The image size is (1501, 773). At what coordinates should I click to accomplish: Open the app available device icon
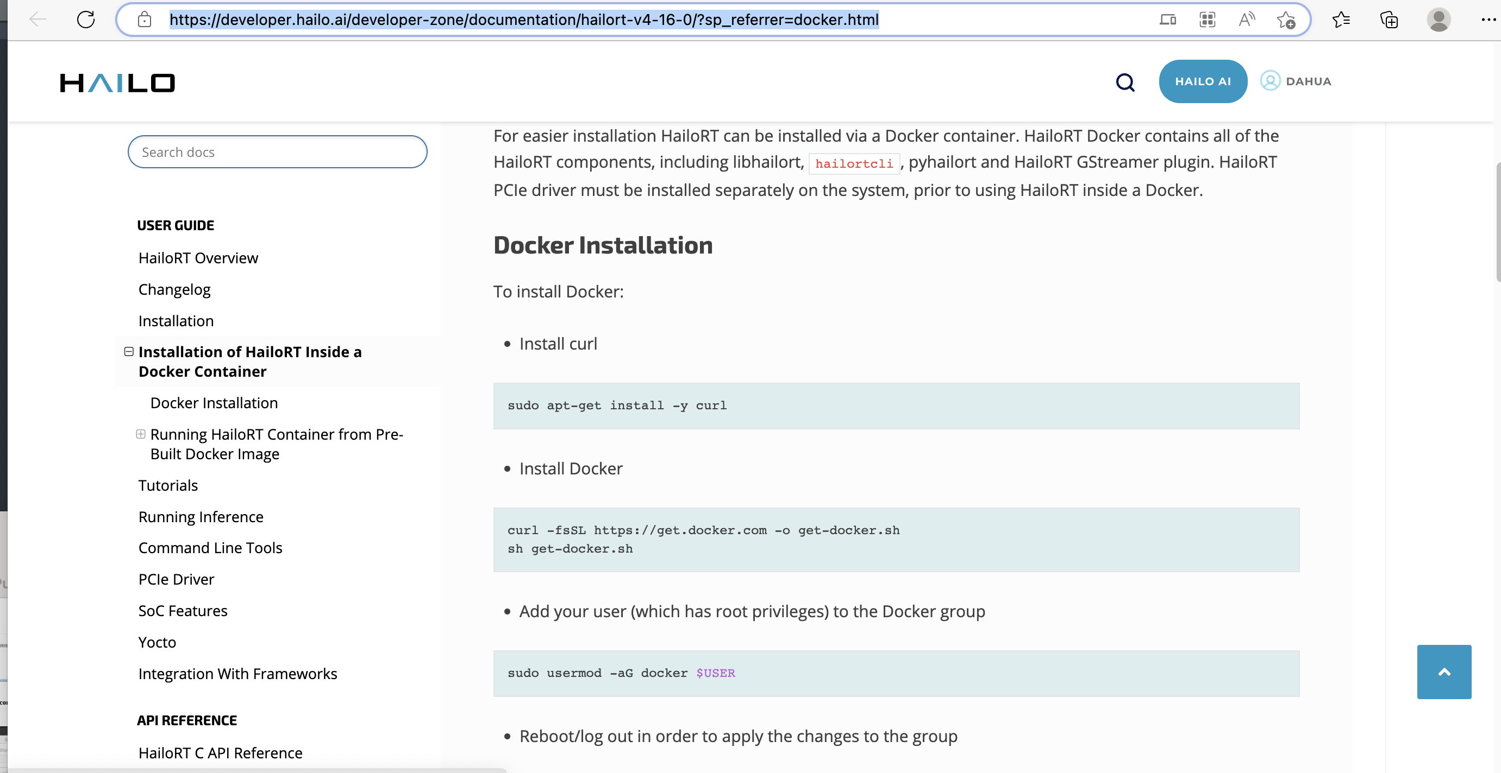point(1167,19)
